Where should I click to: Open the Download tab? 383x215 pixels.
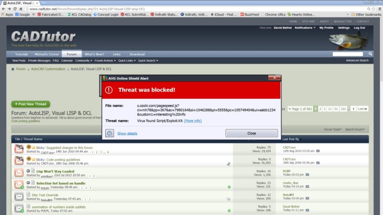tap(137, 54)
